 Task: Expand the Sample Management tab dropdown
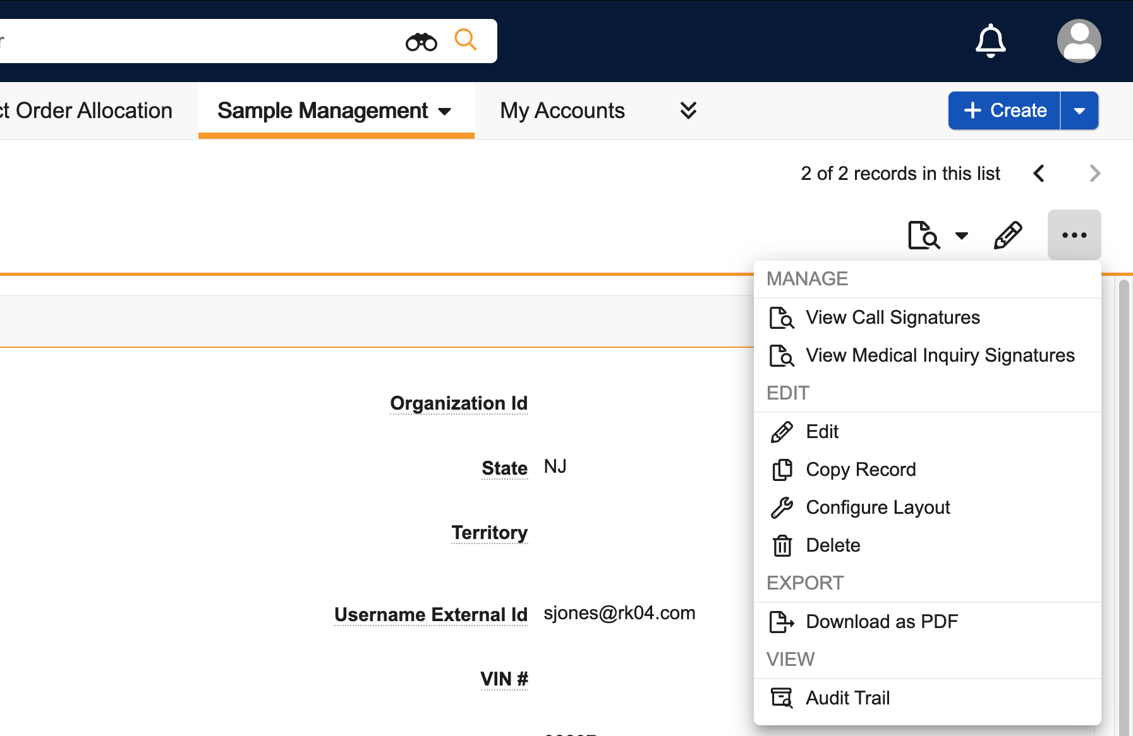point(445,112)
